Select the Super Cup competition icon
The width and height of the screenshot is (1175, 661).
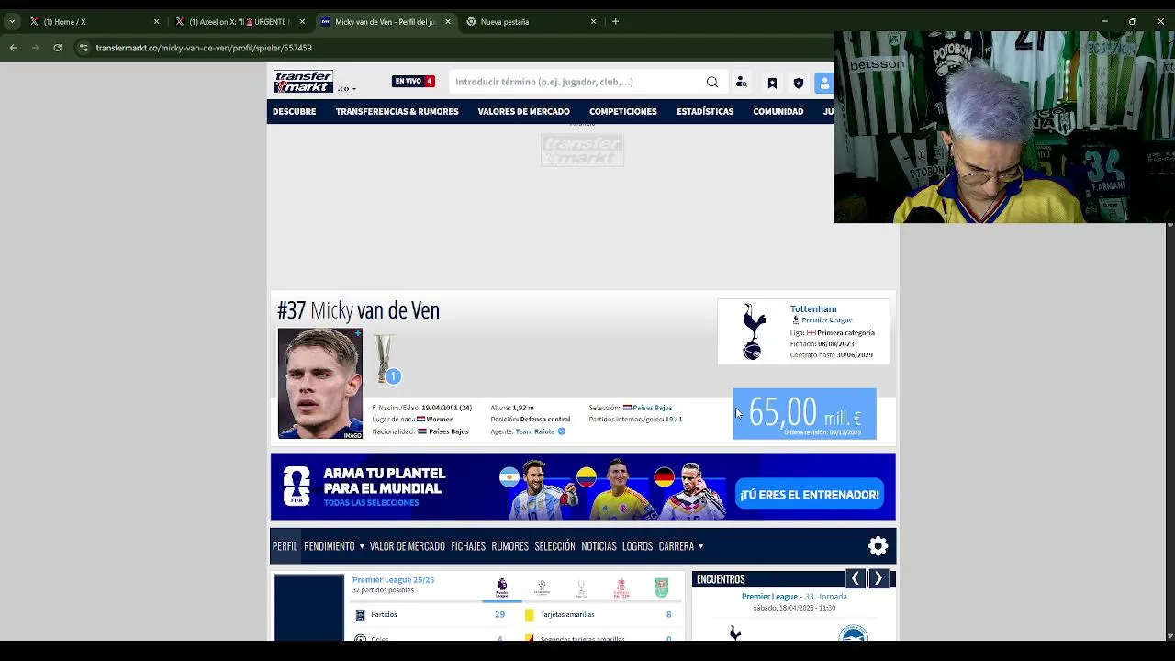coord(581,588)
